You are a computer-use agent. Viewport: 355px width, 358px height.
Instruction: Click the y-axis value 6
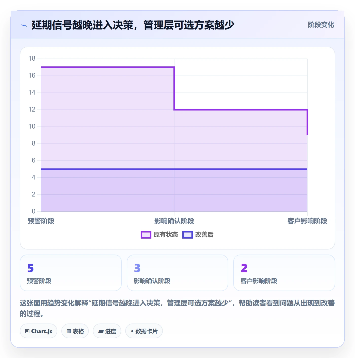tap(33, 160)
